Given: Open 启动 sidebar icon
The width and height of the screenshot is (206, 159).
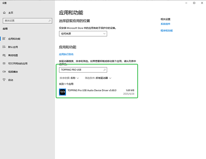Looking at the screenshot, I should tap(4, 80).
